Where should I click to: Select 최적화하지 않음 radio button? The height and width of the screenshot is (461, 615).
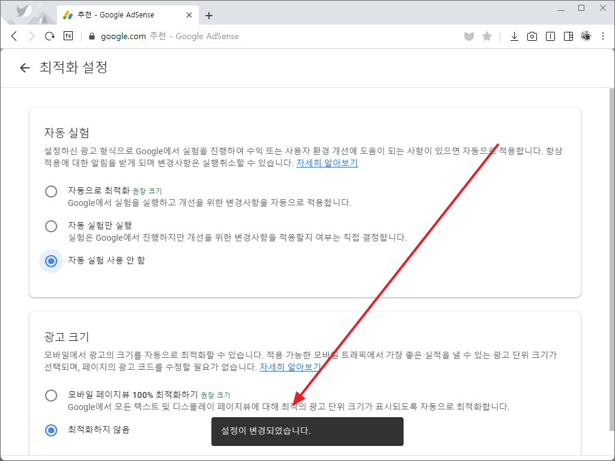coord(51,430)
